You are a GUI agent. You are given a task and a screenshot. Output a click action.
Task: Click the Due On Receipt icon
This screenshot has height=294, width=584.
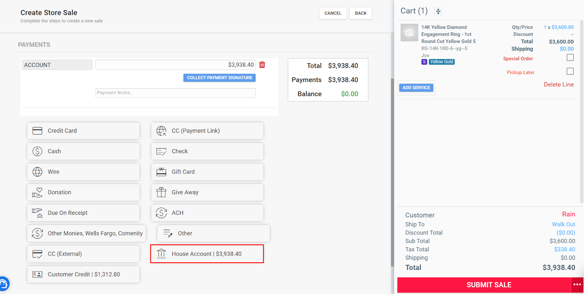(x=37, y=213)
